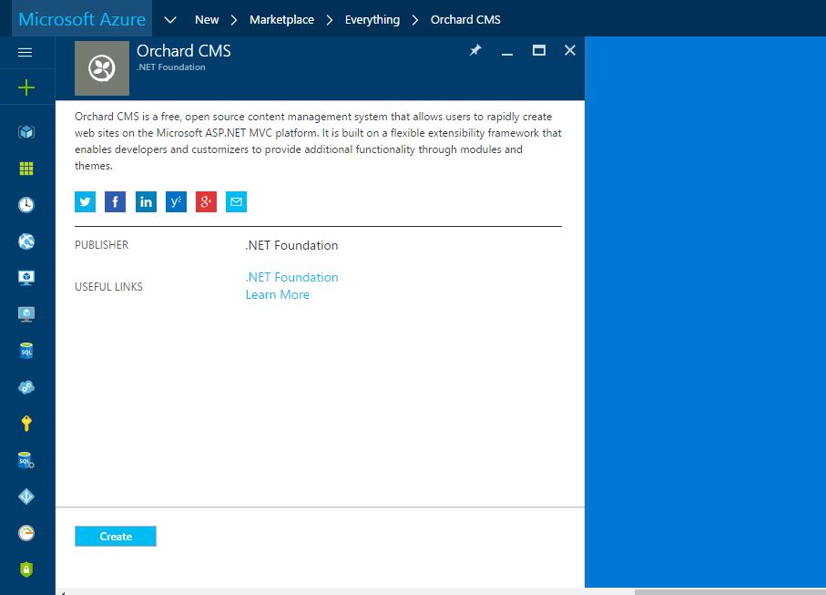The height and width of the screenshot is (595, 826).
Task: Click the green plus New icon
Action: tap(25, 87)
